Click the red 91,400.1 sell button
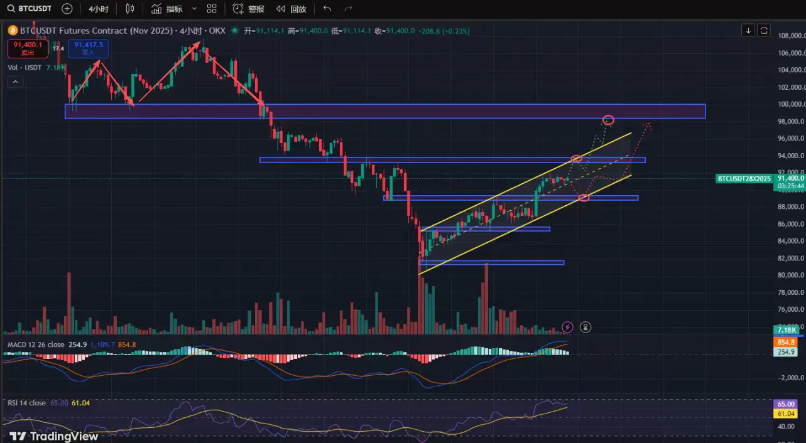This screenshot has height=443, width=806. 28,48
